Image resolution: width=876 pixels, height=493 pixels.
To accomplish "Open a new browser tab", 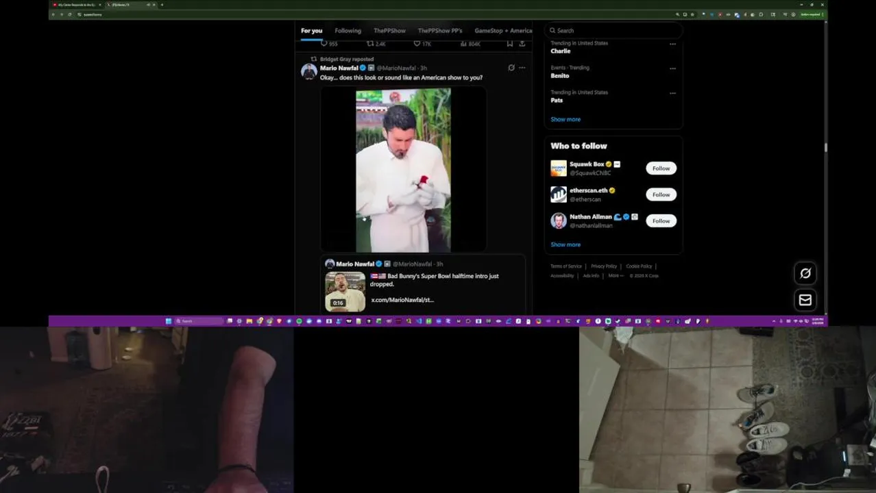I will [162, 5].
